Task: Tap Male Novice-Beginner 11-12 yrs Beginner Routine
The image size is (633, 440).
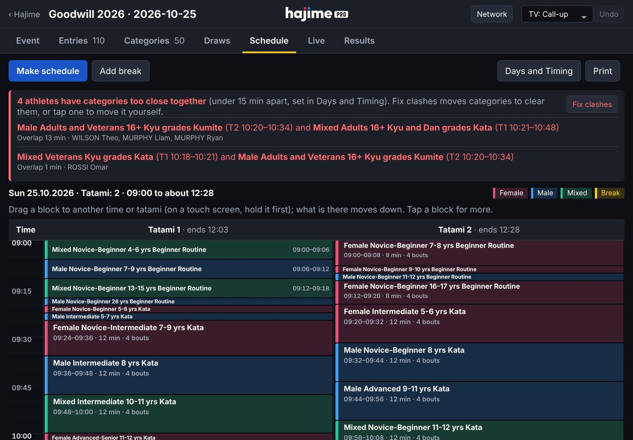Action: [479, 277]
